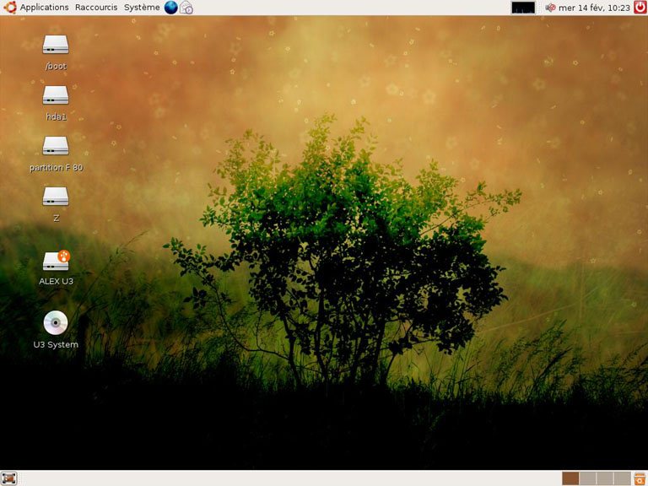Switch to the third workspace
The height and width of the screenshot is (486, 648).
605,478
